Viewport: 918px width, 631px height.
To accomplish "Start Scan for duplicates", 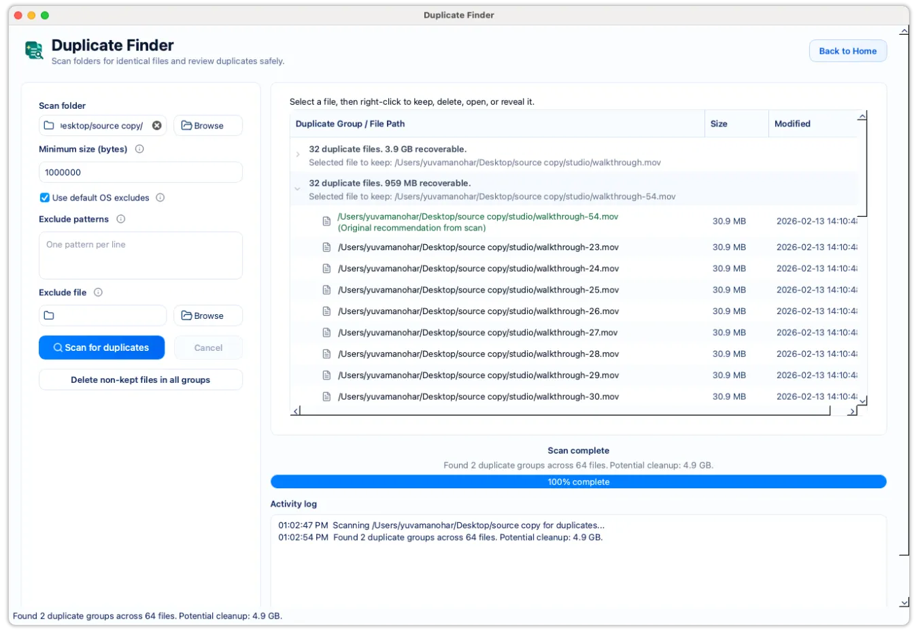I will pos(102,347).
